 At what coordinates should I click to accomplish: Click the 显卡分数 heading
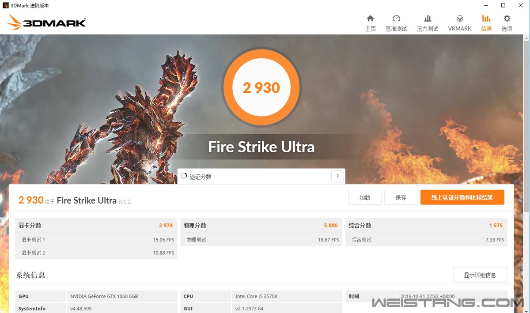tap(30, 225)
